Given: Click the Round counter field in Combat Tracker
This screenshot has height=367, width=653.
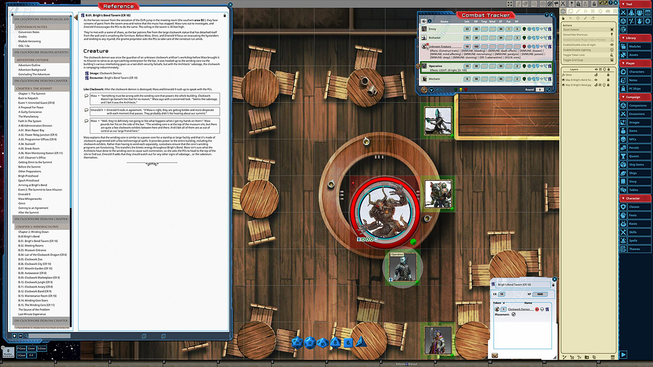Looking at the screenshot, I should coord(540,89).
